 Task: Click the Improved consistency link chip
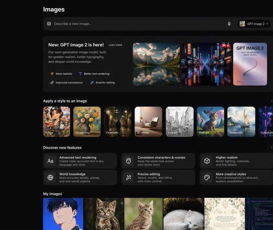(67, 82)
